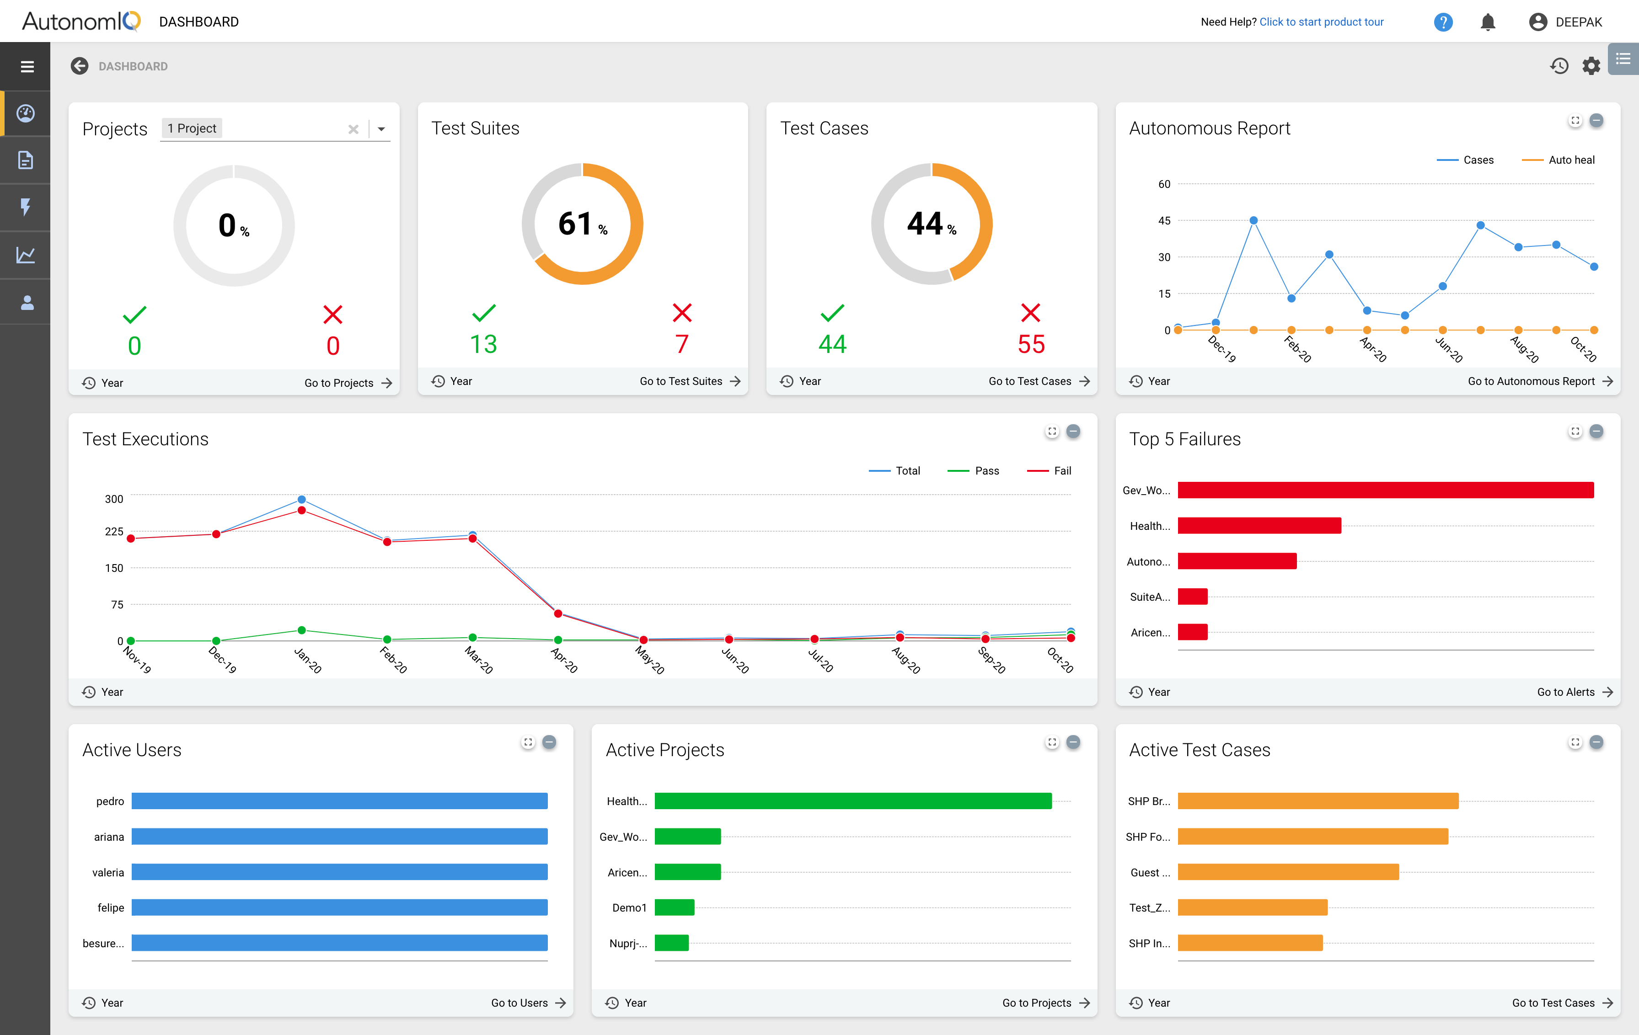Expand Test Executions widget fullscreen
The height and width of the screenshot is (1035, 1639).
(1052, 432)
